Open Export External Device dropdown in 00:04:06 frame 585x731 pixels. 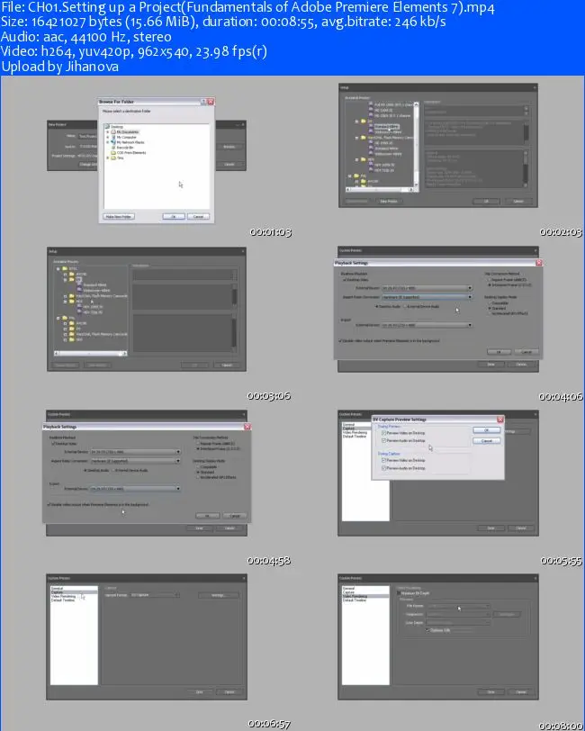(x=427, y=325)
